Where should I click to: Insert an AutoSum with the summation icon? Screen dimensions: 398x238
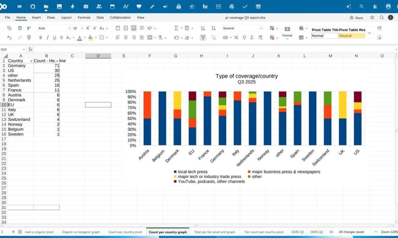[176, 28]
